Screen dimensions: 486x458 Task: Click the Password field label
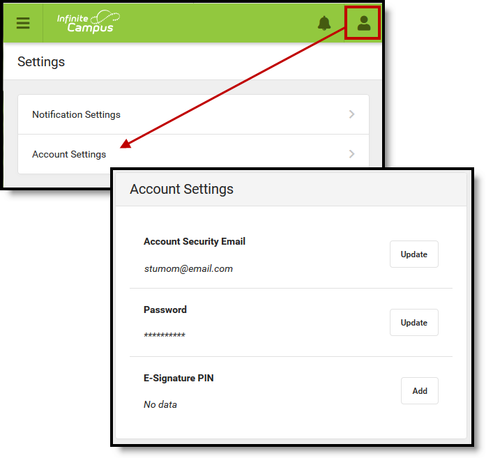[x=165, y=310]
